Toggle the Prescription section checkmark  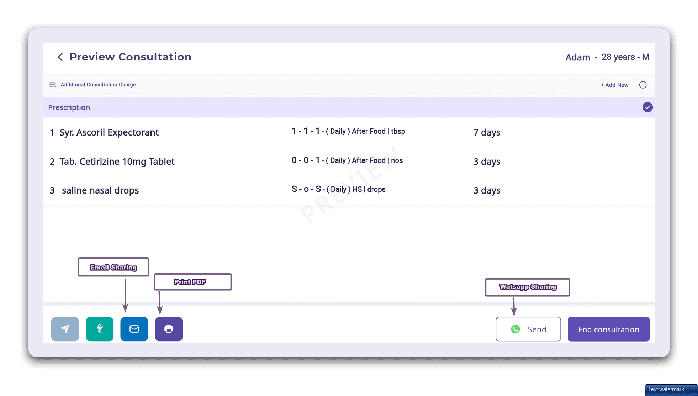click(647, 107)
